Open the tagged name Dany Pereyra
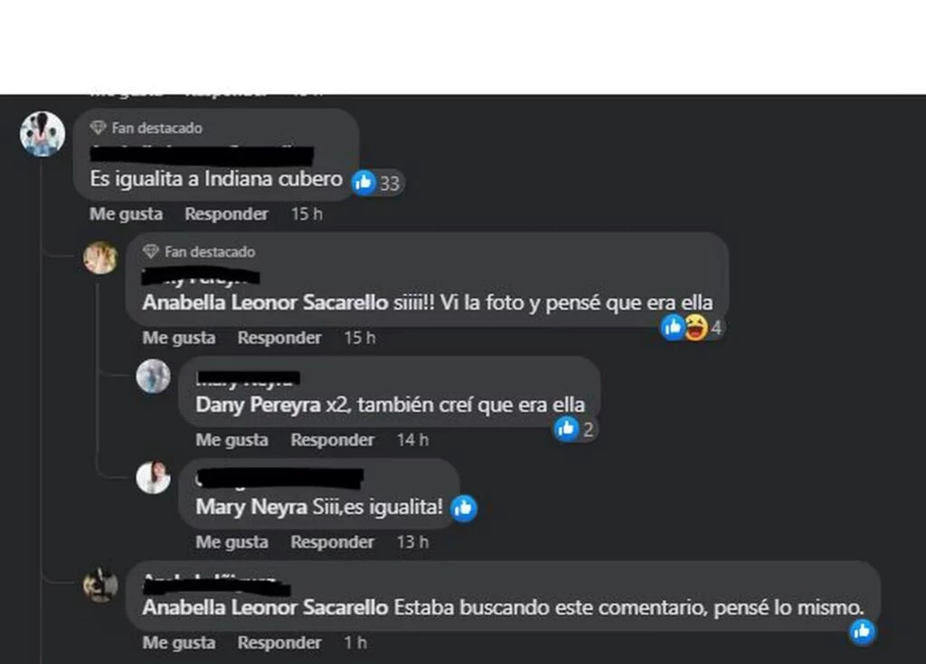Image resolution: width=926 pixels, height=664 pixels. point(258,405)
